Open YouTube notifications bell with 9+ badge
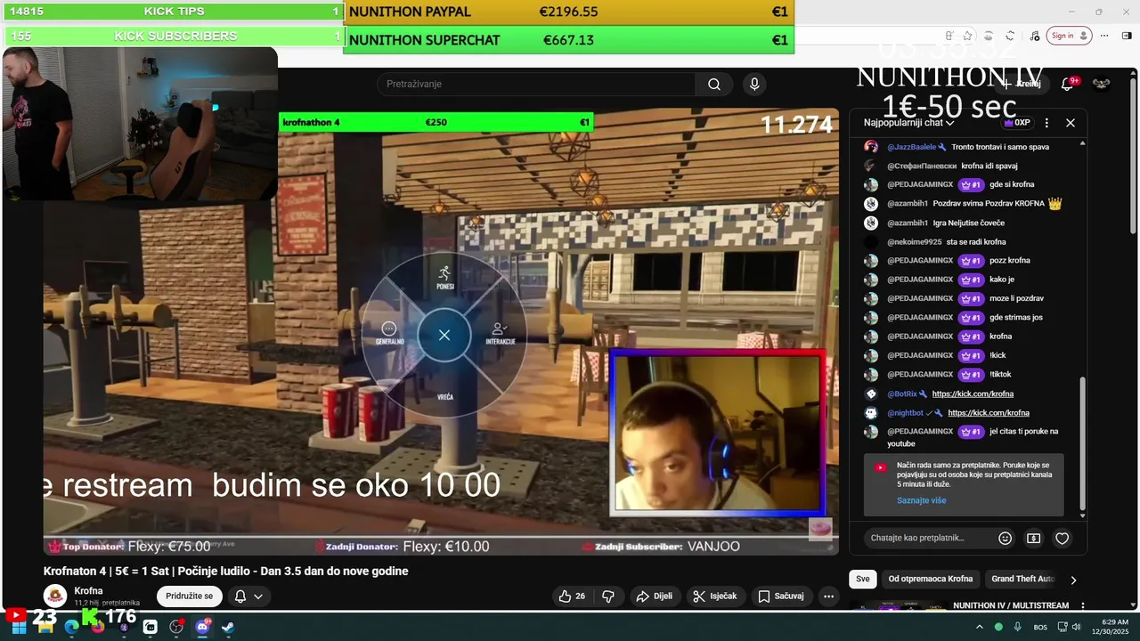The height and width of the screenshot is (641, 1140). point(1067,84)
